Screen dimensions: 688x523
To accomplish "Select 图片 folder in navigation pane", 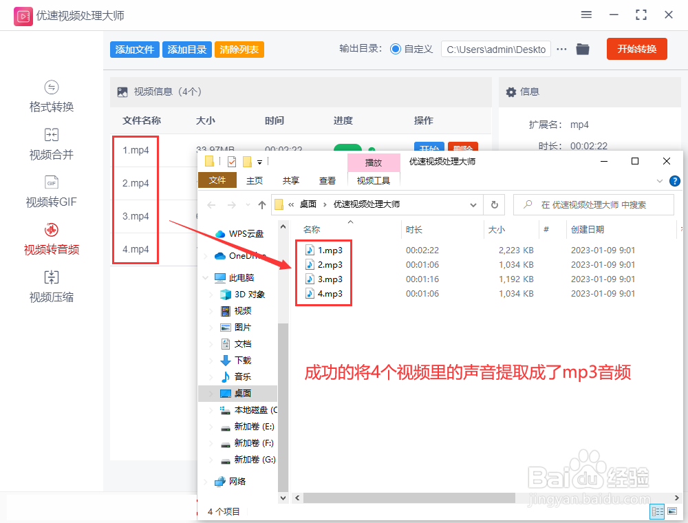I will 235,328.
